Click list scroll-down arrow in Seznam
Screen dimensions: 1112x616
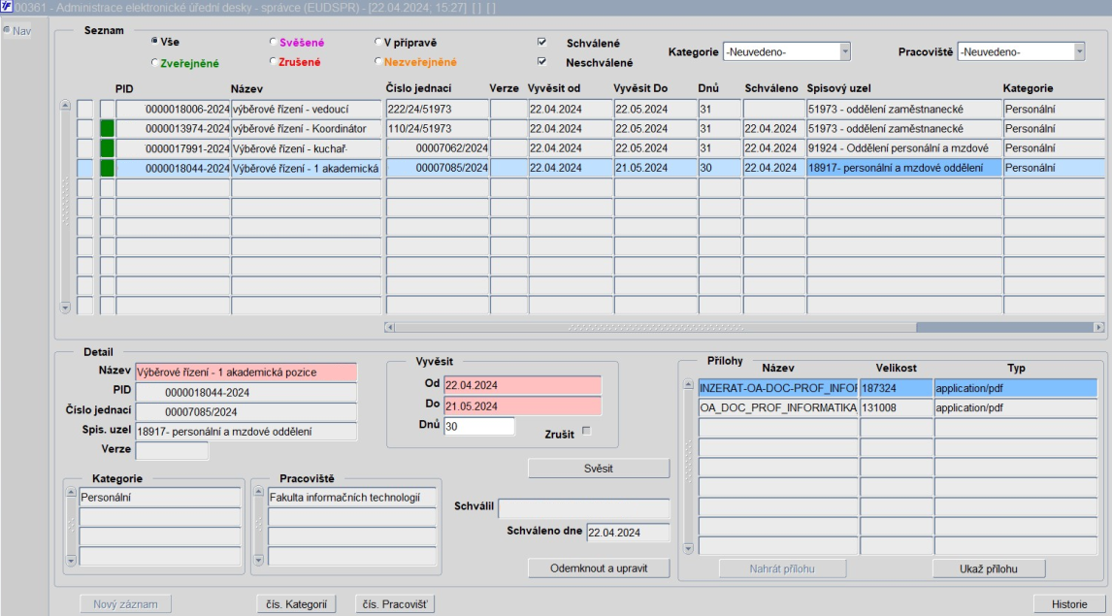pyautogui.click(x=65, y=308)
